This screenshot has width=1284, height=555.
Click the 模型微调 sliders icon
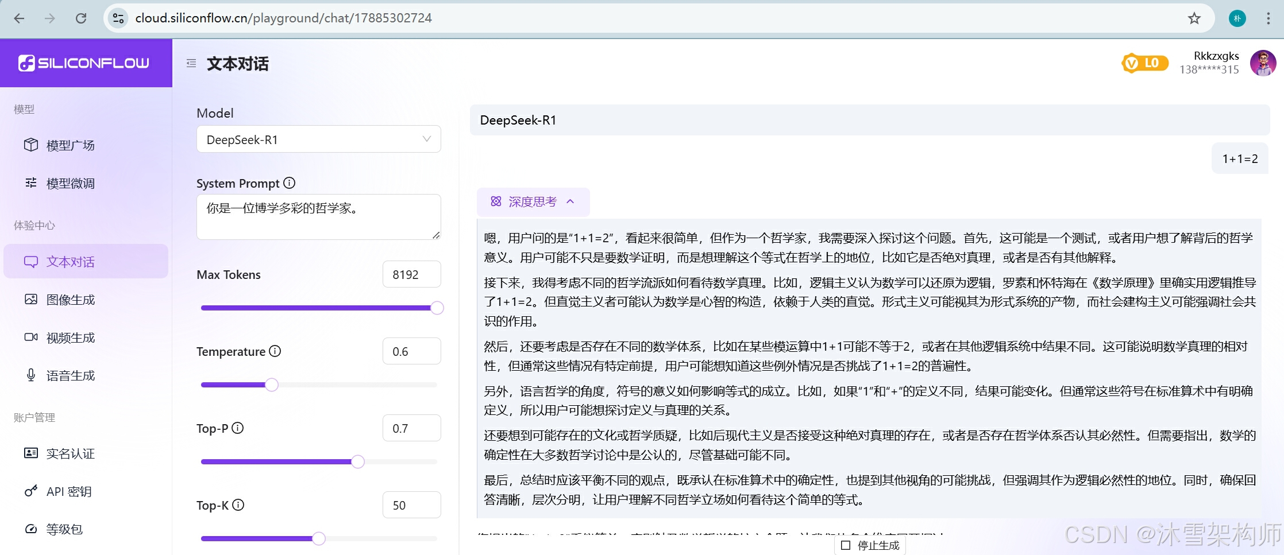pos(31,183)
